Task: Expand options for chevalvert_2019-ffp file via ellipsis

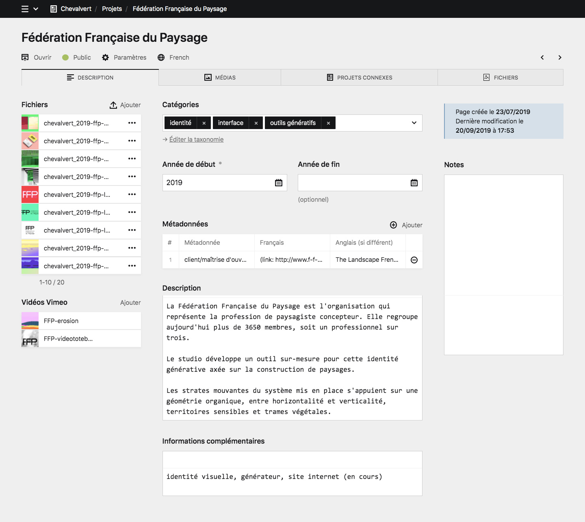Action: click(x=132, y=123)
